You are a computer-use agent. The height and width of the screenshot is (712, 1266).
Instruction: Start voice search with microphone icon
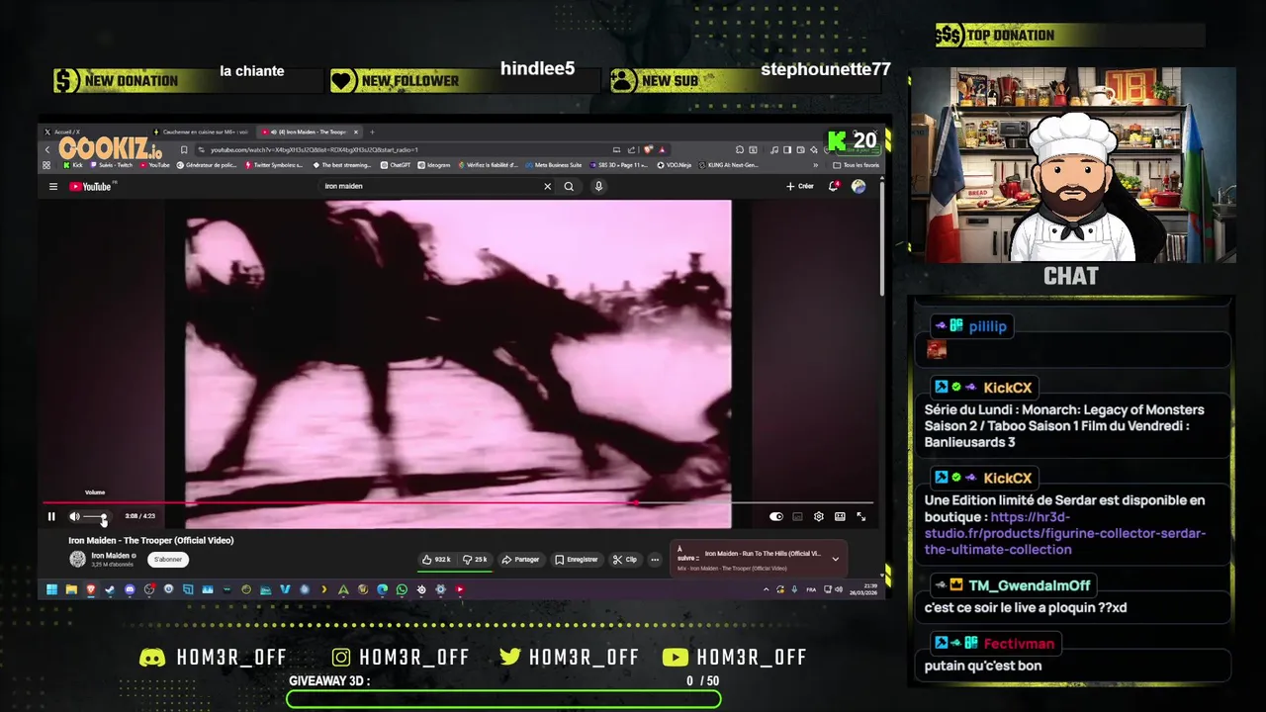pos(598,186)
